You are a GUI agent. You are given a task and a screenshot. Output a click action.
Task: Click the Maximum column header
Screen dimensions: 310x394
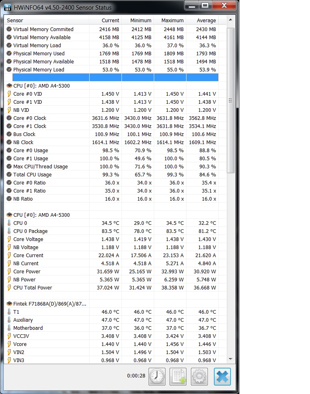pos(170,20)
